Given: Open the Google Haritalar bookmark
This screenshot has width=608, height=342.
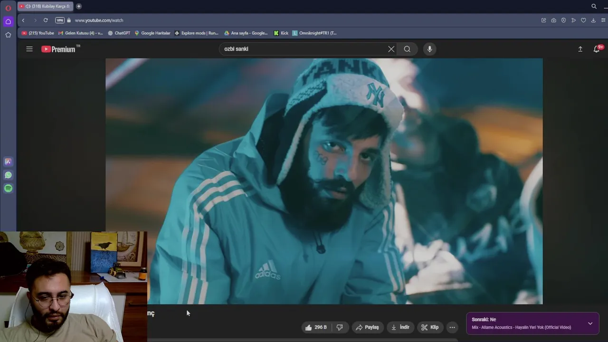Looking at the screenshot, I should click(x=152, y=33).
